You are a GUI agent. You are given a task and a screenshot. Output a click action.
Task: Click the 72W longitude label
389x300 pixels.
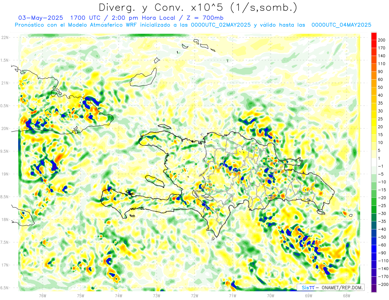[194, 295]
